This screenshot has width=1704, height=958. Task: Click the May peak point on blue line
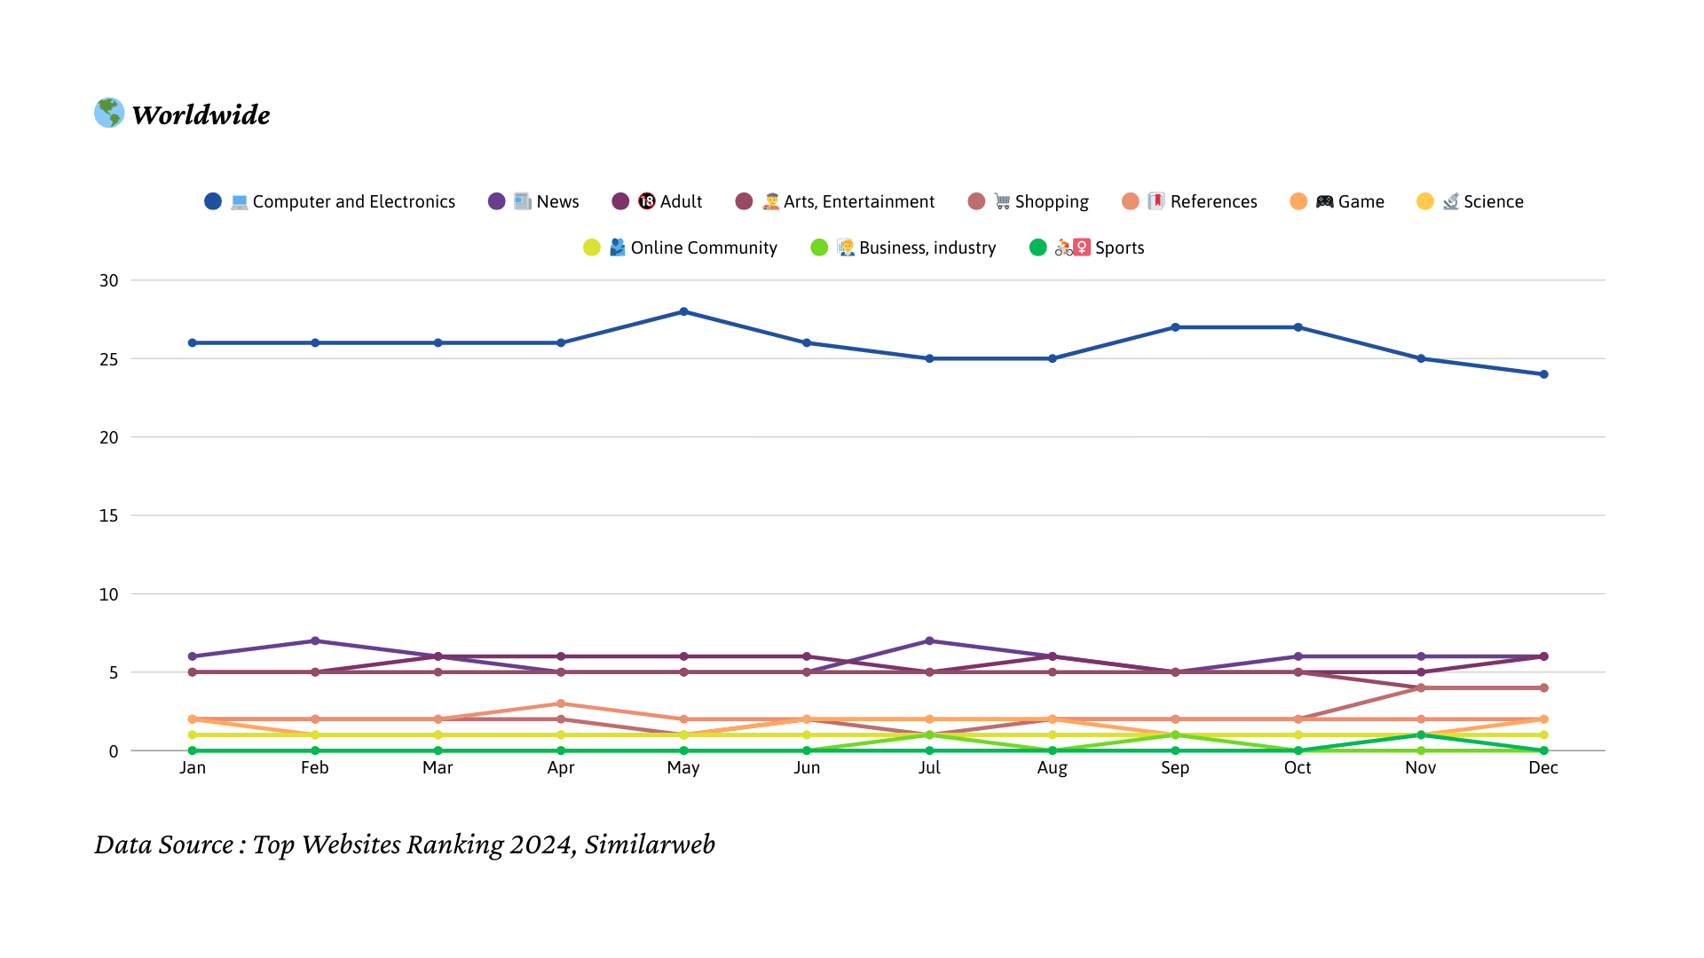[683, 312]
